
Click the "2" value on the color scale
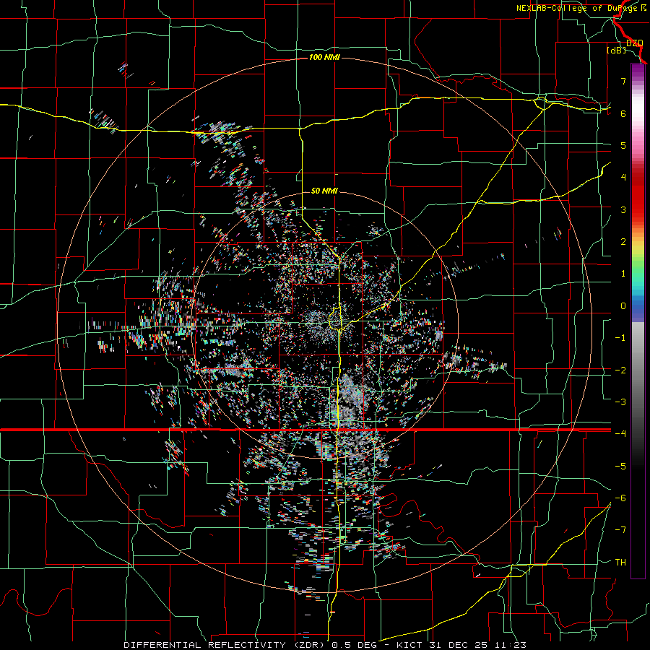(x=623, y=242)
